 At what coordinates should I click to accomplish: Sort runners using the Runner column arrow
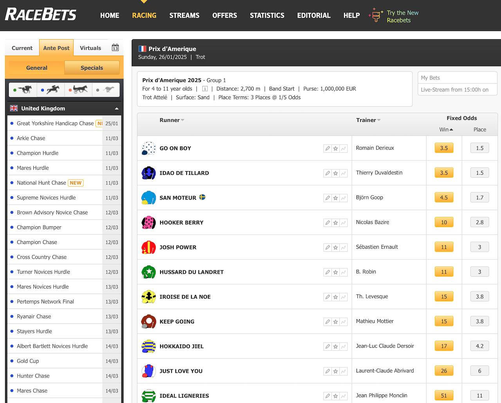[183, 120]
